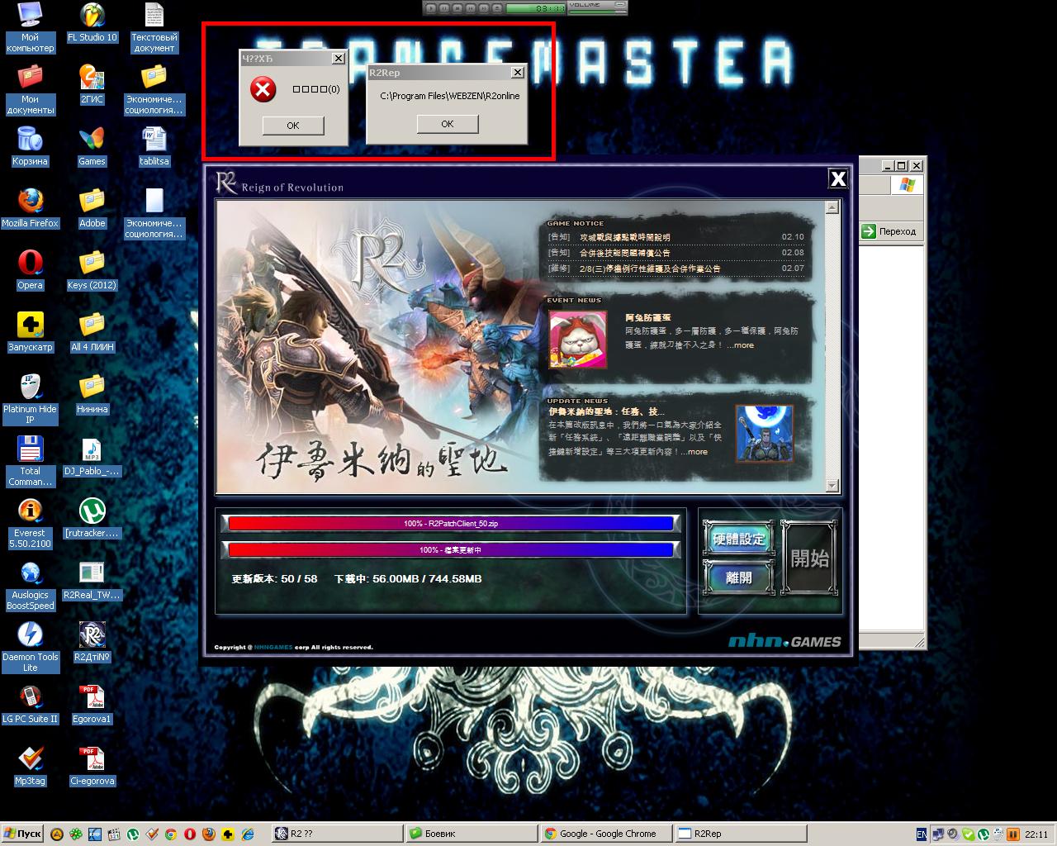Viewport: 1057px width, 846px height.
Task: Switch to the R2Rep taskbar item
Action: tap(742, 834)
